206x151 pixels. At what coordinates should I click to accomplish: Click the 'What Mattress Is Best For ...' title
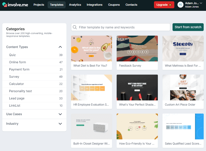(x=183, y=66)
